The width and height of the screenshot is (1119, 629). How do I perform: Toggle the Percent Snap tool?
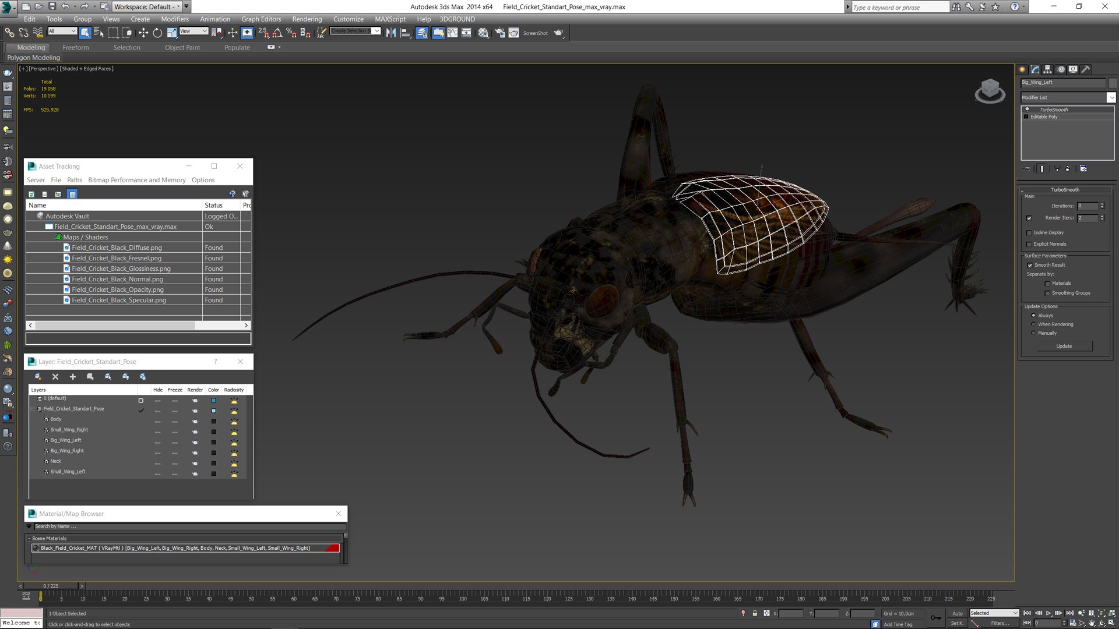[x=291, y=33]
